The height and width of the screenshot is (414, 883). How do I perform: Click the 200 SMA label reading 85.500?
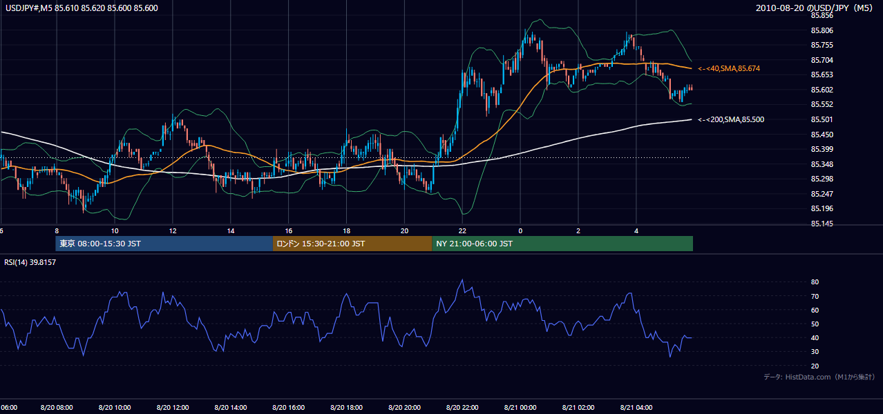point(731,119)
